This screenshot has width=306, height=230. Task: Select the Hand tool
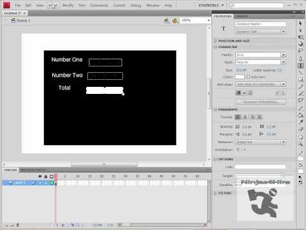coord(300,137)
